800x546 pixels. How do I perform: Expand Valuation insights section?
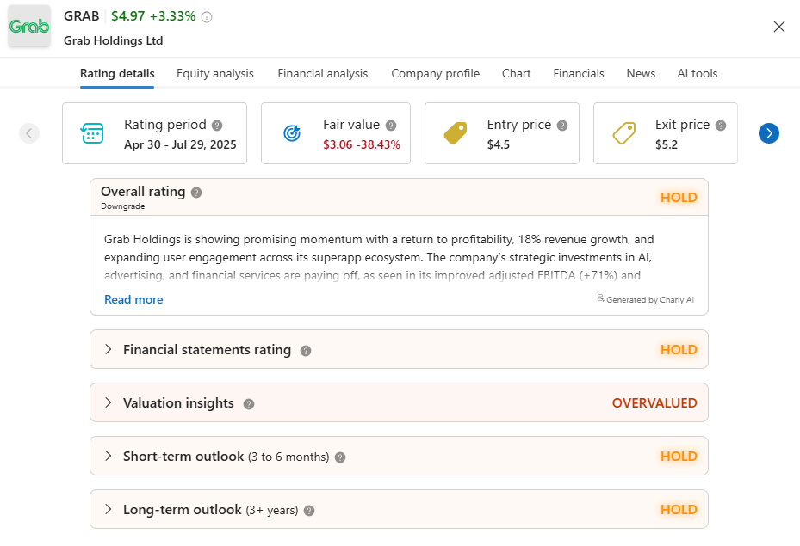tap(109, 402)
